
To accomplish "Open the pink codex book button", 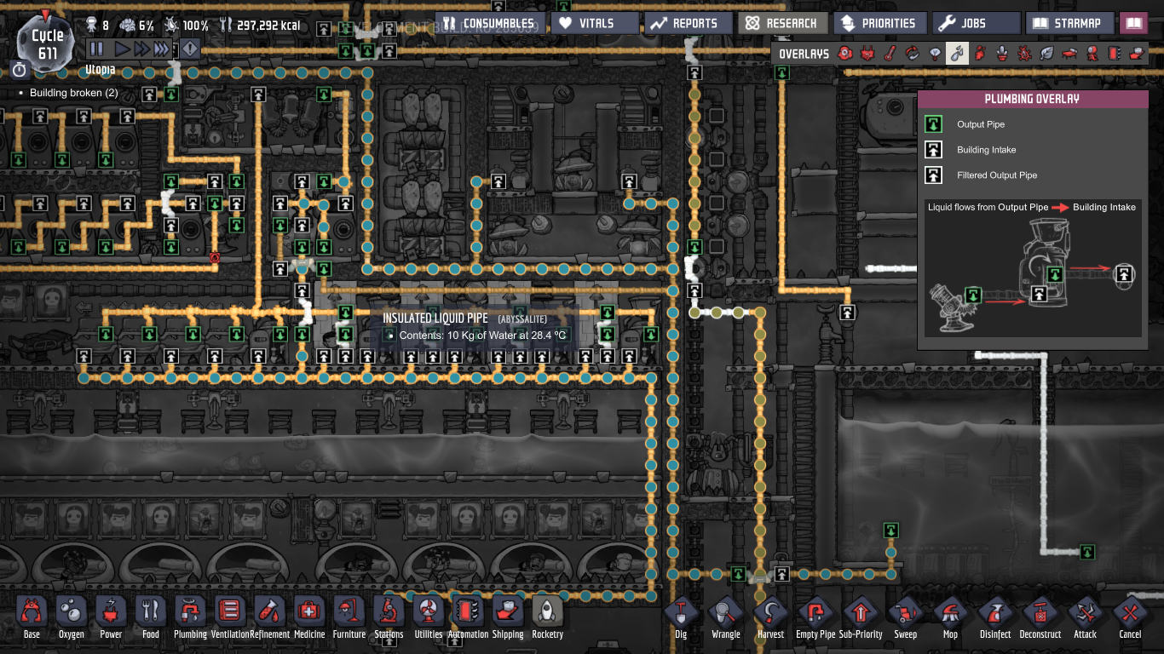I will 1134,23.
